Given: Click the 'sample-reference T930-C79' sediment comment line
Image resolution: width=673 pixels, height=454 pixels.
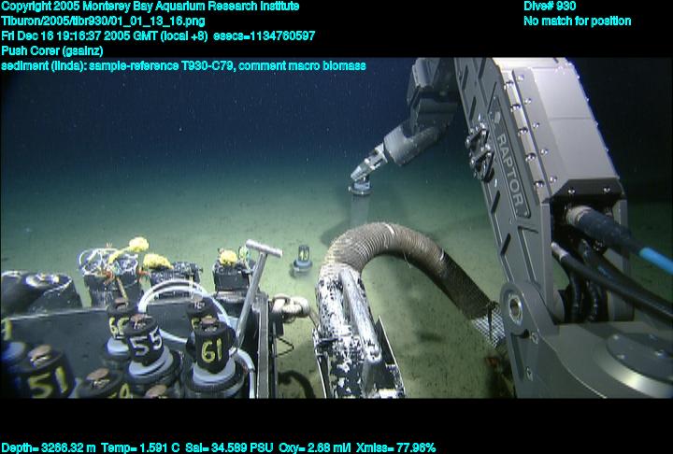Looking at the screenshot, I should 184,66.
